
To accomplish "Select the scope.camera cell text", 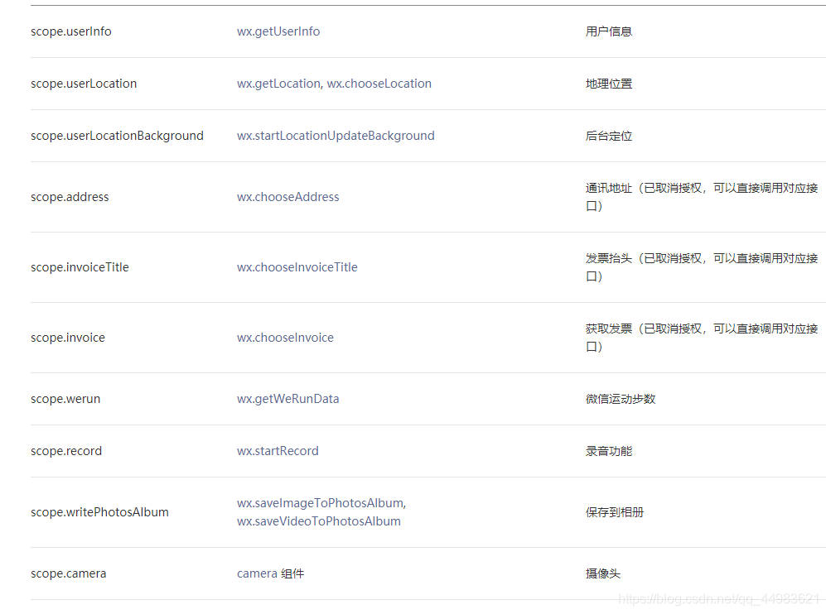I will click(x=69, y=573).
